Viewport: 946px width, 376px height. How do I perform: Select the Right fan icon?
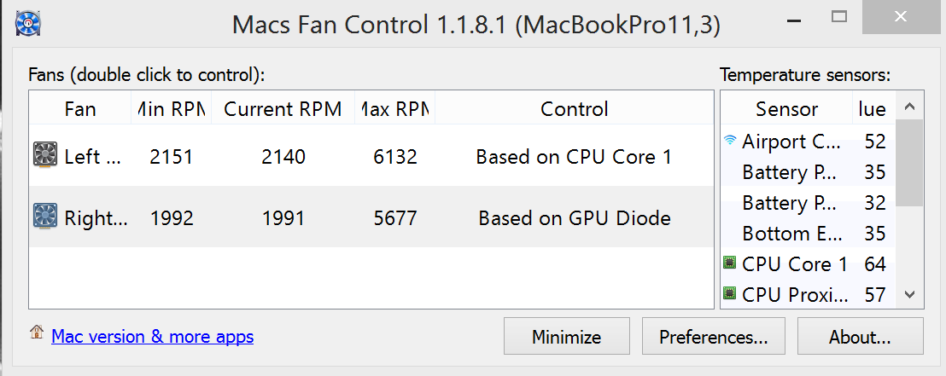pyautogui.click(x=45, y=217)
